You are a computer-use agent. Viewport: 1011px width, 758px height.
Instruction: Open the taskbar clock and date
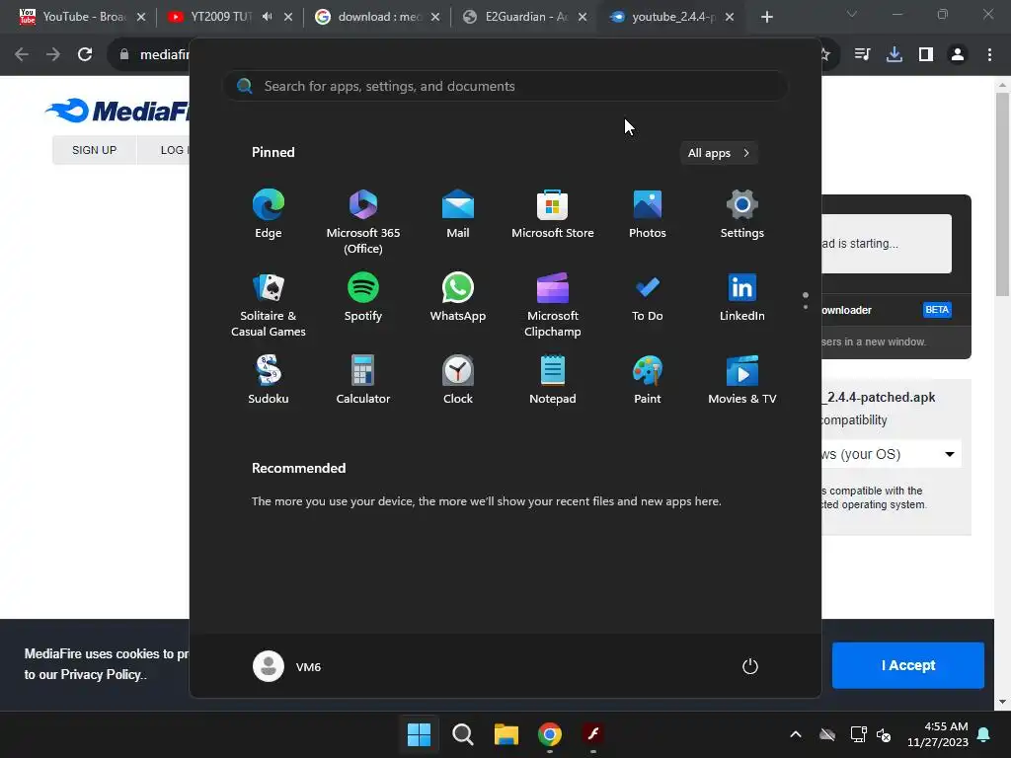(938, 734)
